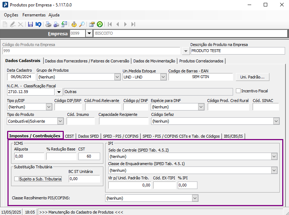Switch to the Dados Cadastrais tab

pos(23,61)
